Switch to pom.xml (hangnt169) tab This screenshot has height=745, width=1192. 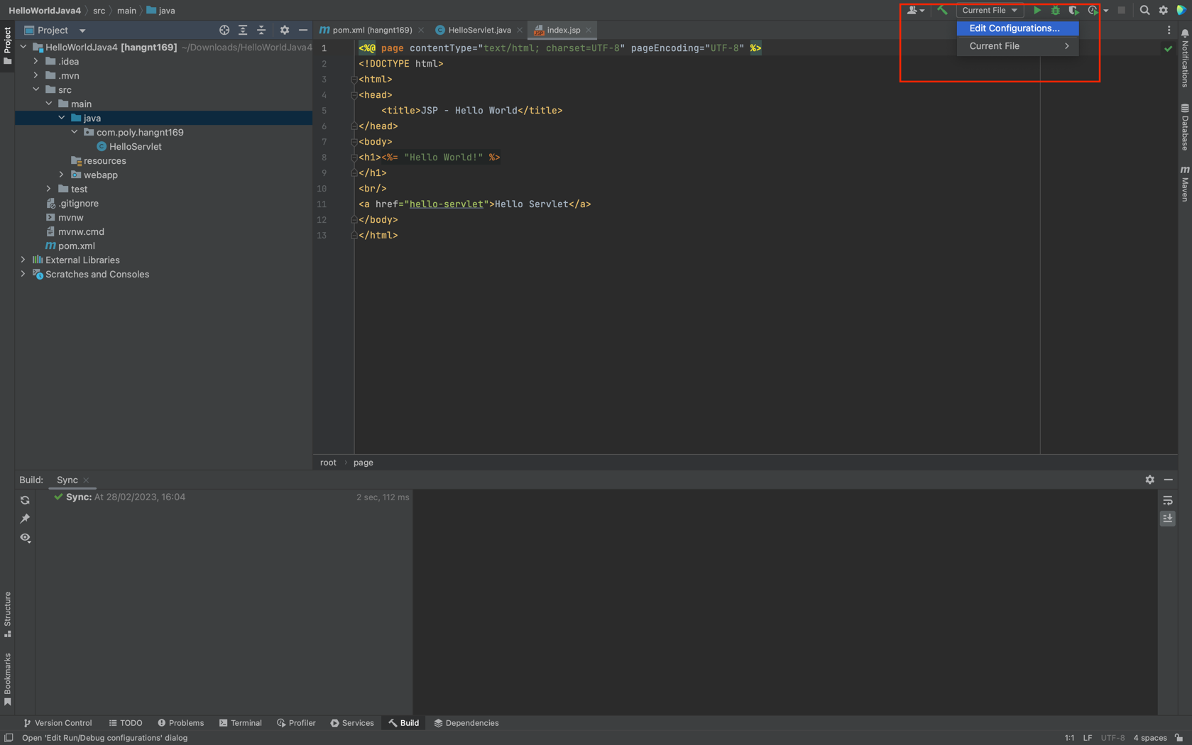pos(371,30)
